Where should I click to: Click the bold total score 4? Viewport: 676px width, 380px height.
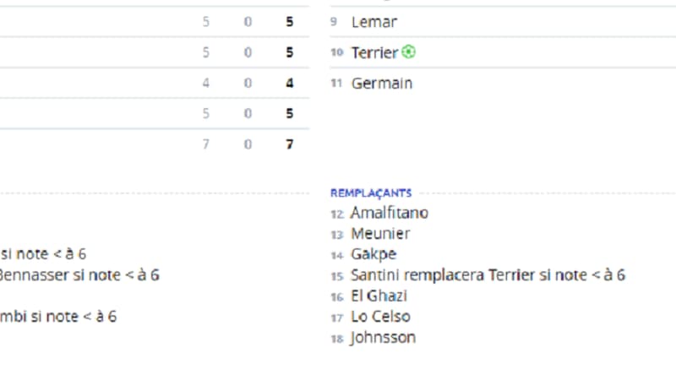[290, 83]
